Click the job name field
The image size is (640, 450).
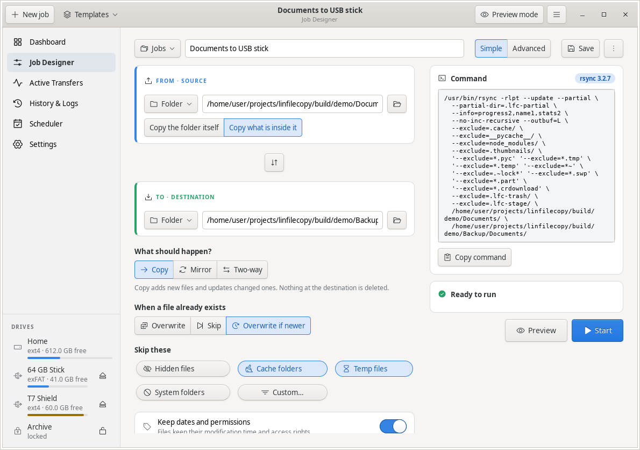[x=324, y=48]
